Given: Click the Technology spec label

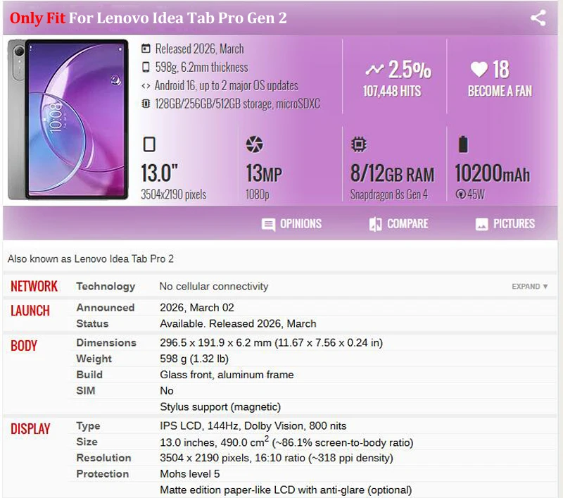Looking at the screenshot, I should [x=106, y=287].
